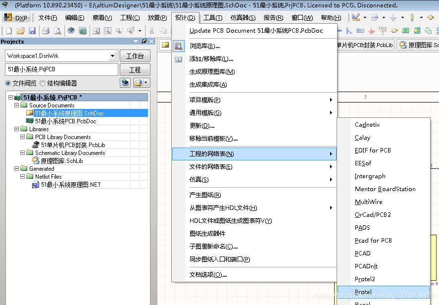Click the 工程 button
Screen dimensions: 439x305
tap(135, 70)
